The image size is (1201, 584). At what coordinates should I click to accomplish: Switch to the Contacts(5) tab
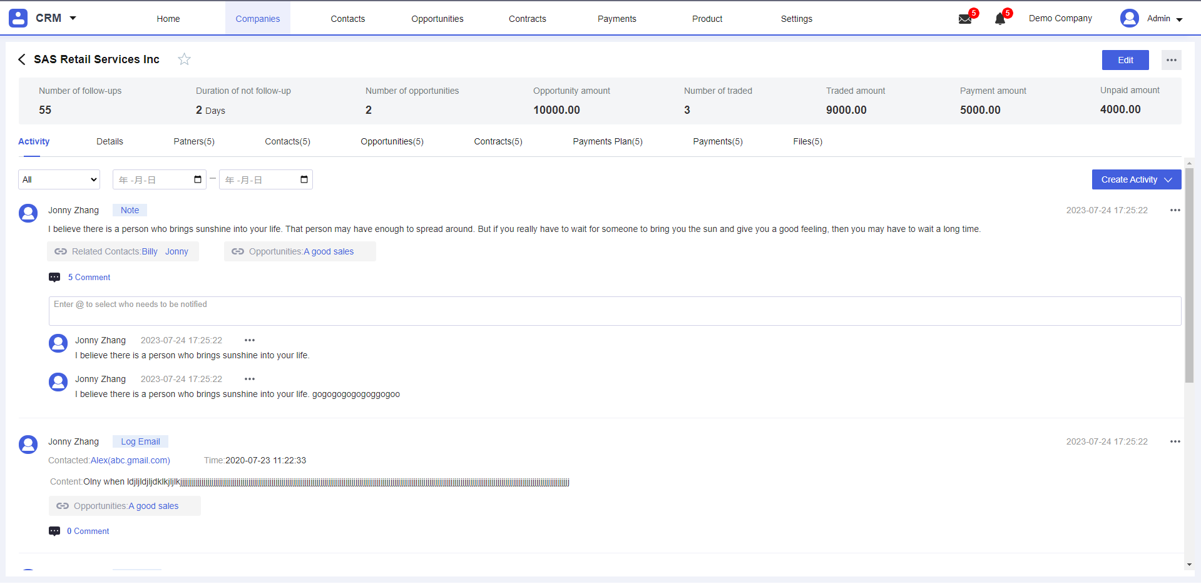[287, 141]
